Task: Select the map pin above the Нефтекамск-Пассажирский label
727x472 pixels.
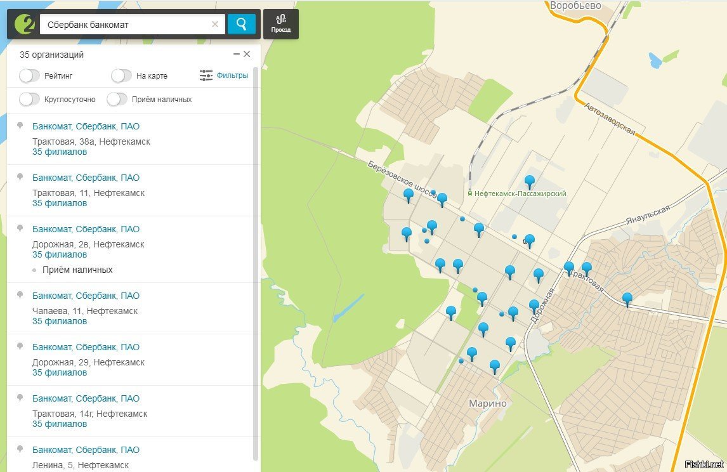Action: (x=530, y=183)
